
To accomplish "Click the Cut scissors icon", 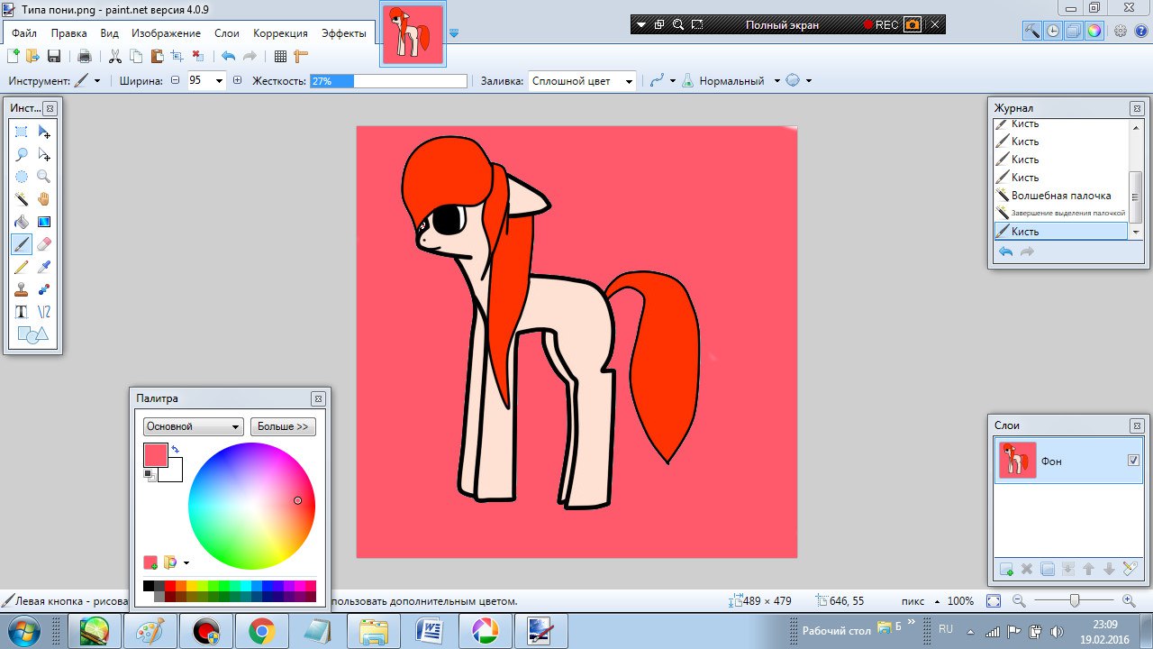I will click(114, 56).
